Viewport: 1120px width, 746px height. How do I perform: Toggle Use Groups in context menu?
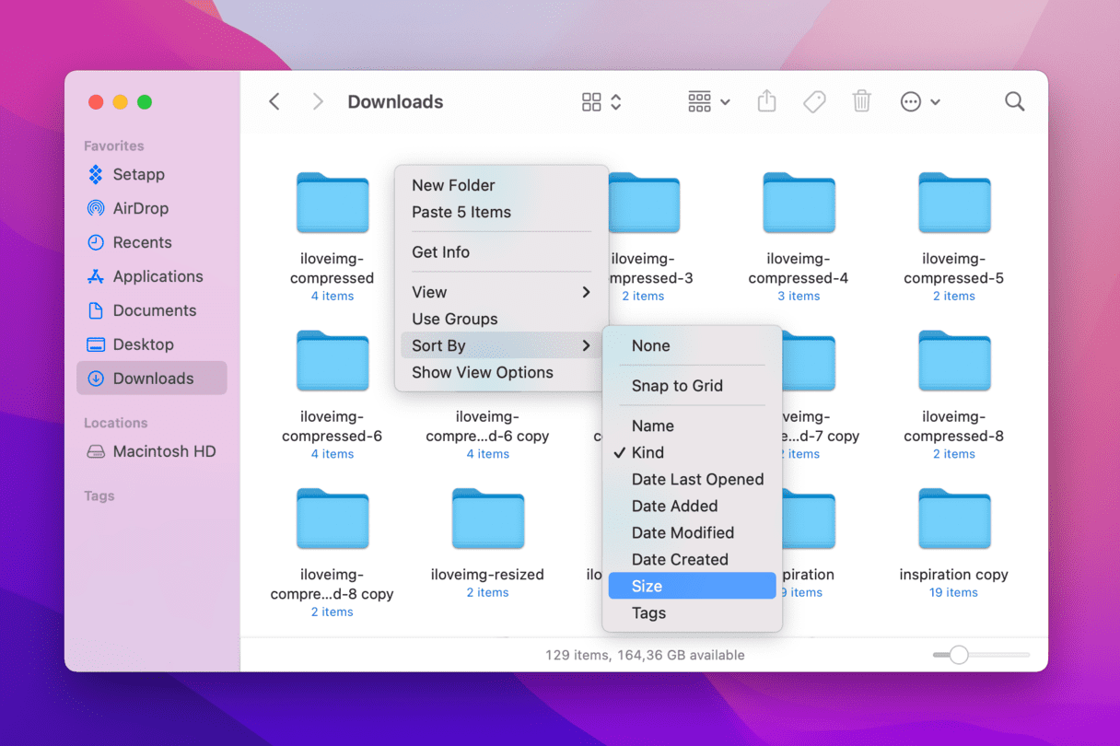coord(454,319)
